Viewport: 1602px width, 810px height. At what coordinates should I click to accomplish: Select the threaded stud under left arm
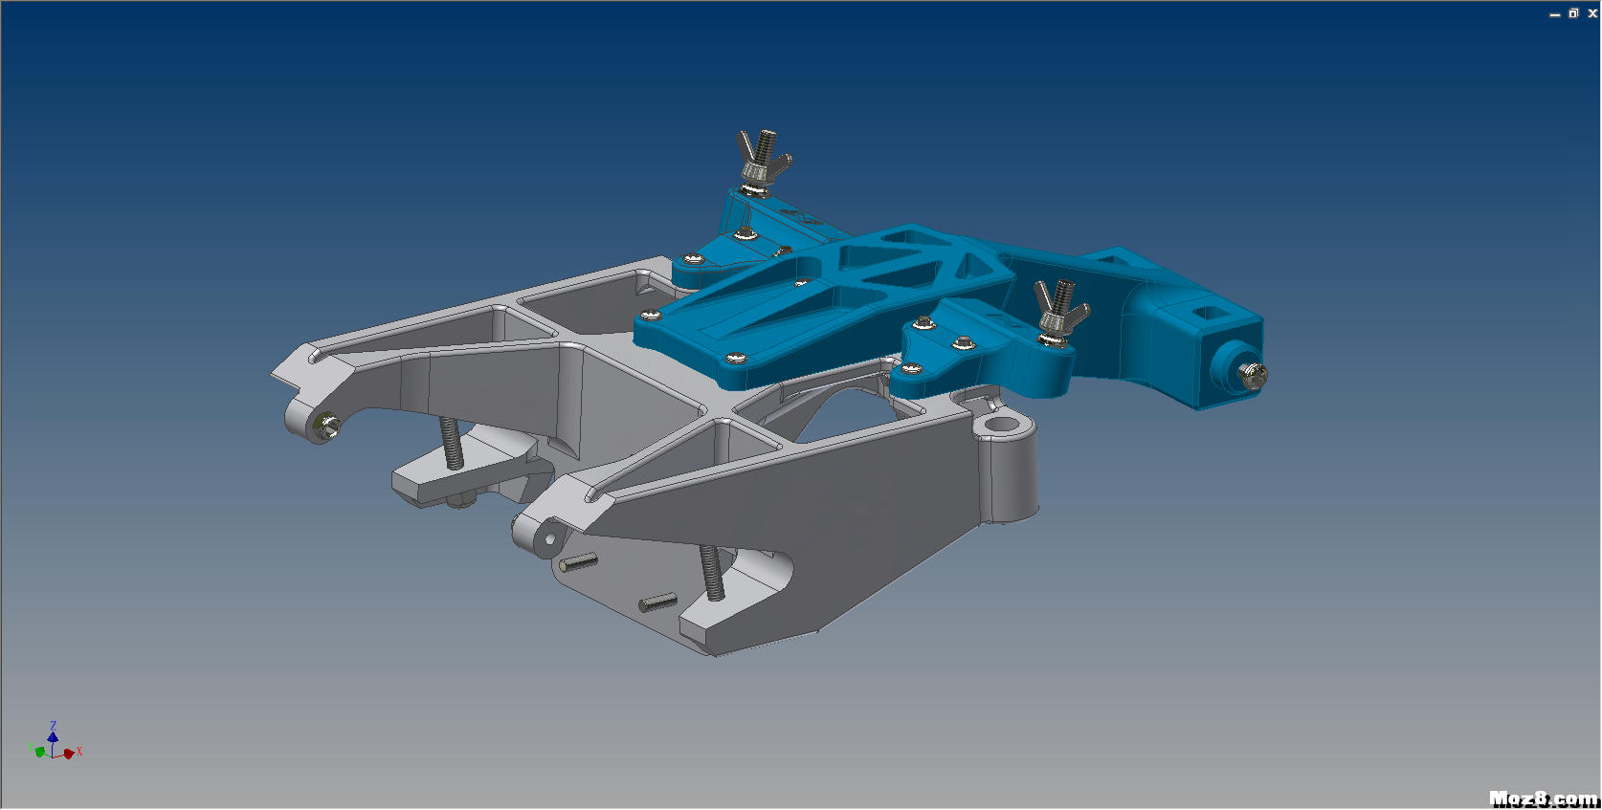(452, 443)
